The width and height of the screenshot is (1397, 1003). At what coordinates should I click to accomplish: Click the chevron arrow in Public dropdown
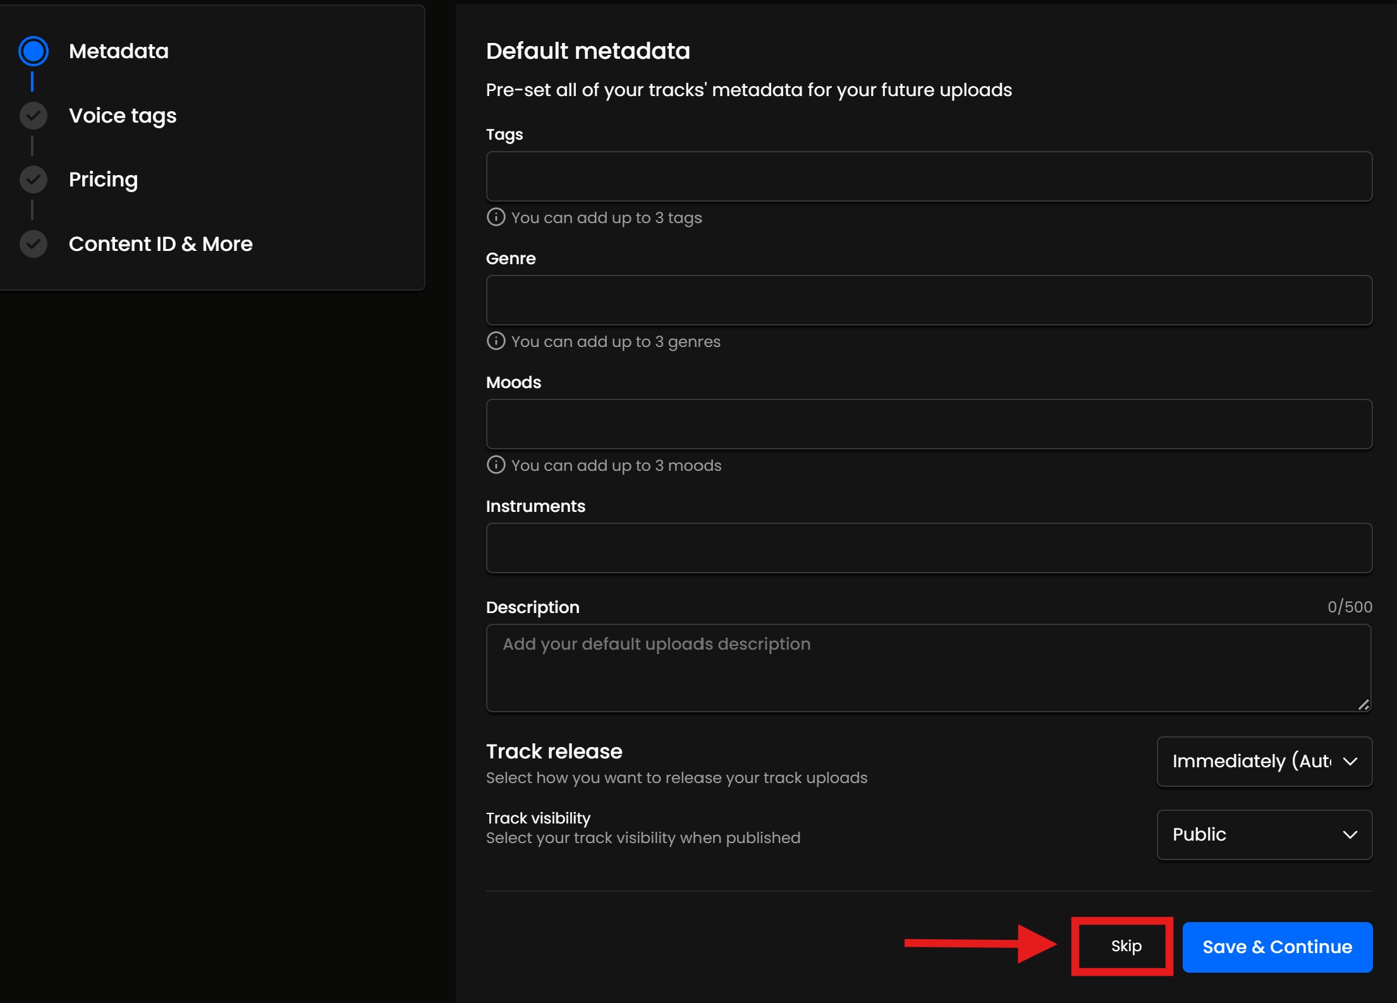[x=1350, y=834]
